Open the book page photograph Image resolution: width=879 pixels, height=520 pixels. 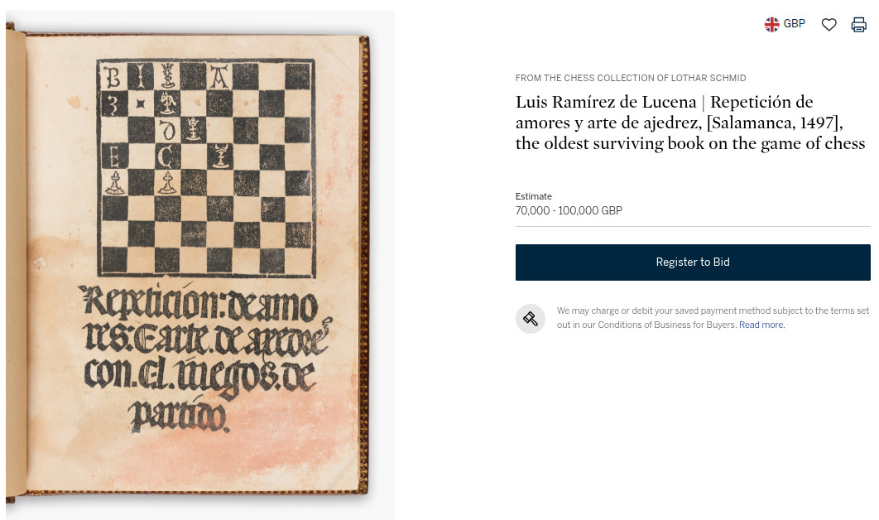point(200,265)
